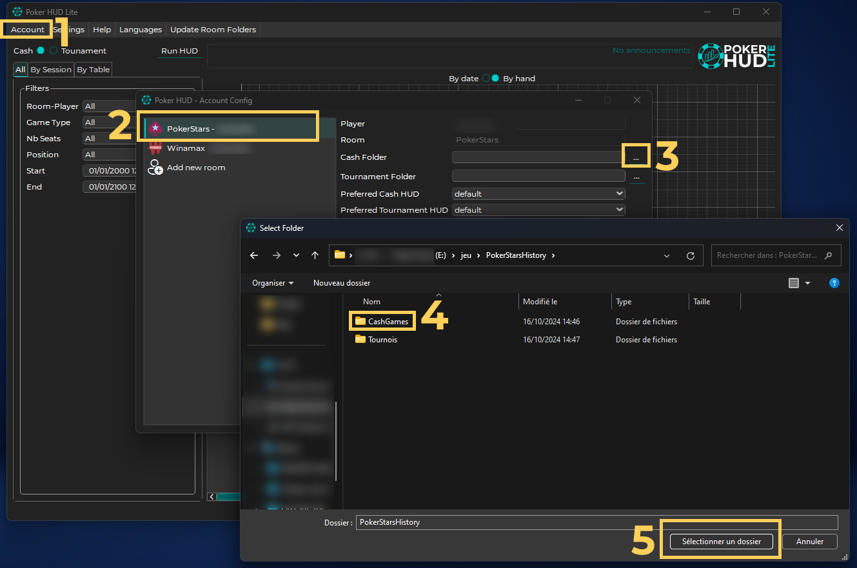Click the Add new room icon
This screenshot has height=568, width=857.
click(x=155, y=168)
